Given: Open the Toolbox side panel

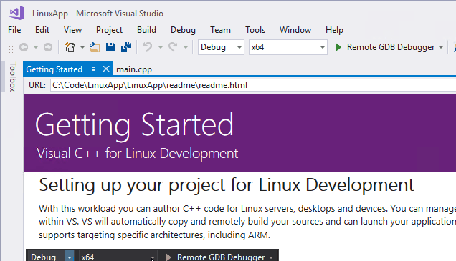Looking at the screenshot, I should click(x=12, y=77).
